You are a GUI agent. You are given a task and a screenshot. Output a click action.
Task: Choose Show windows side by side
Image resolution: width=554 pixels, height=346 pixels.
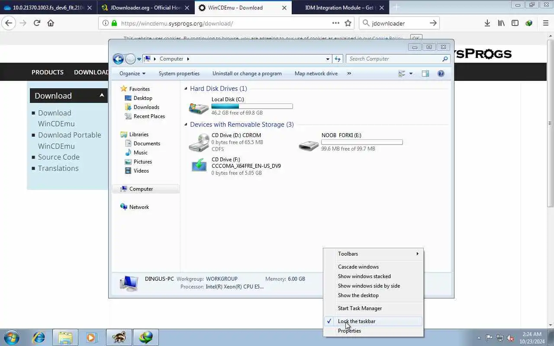373,286
